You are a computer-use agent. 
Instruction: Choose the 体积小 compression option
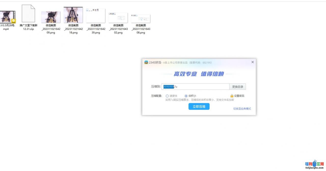(186, 96)
